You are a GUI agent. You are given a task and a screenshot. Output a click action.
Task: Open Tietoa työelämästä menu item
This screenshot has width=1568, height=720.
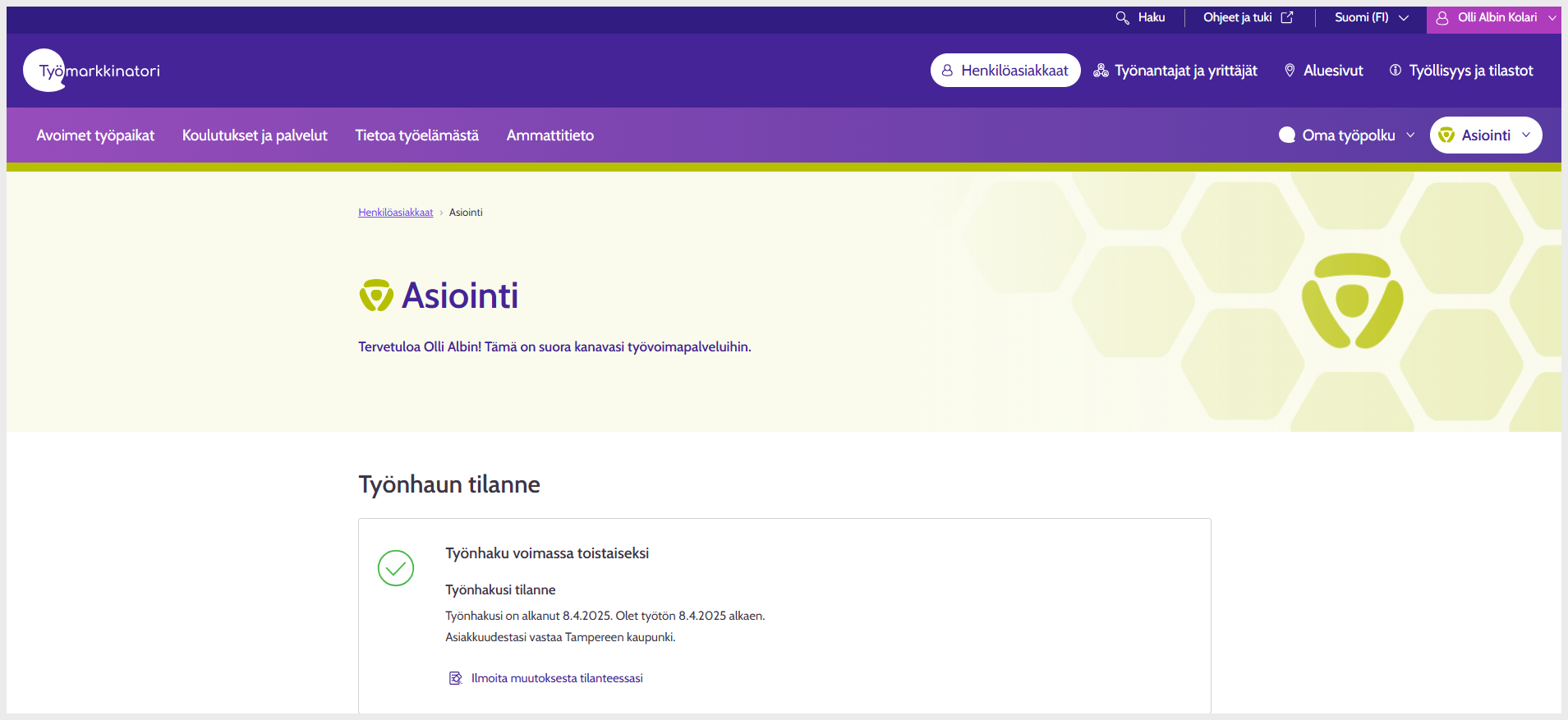click(x=417, y=135)
